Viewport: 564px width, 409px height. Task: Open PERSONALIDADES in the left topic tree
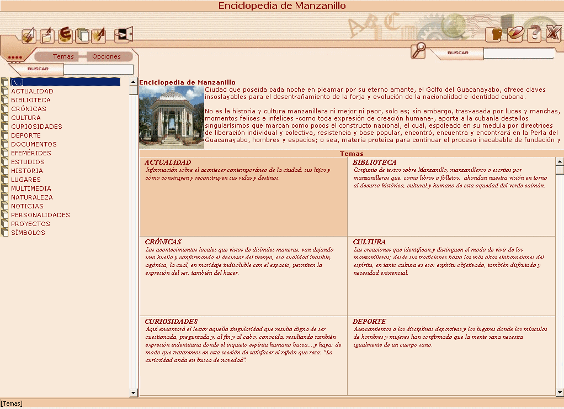tap(40, 215)
